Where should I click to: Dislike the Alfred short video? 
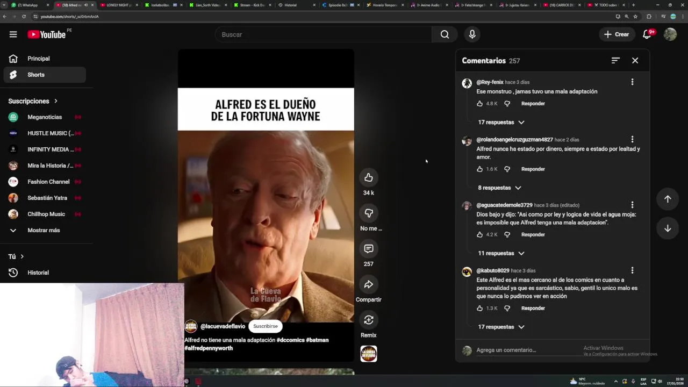pyautogui.click(x=369, y=213)
